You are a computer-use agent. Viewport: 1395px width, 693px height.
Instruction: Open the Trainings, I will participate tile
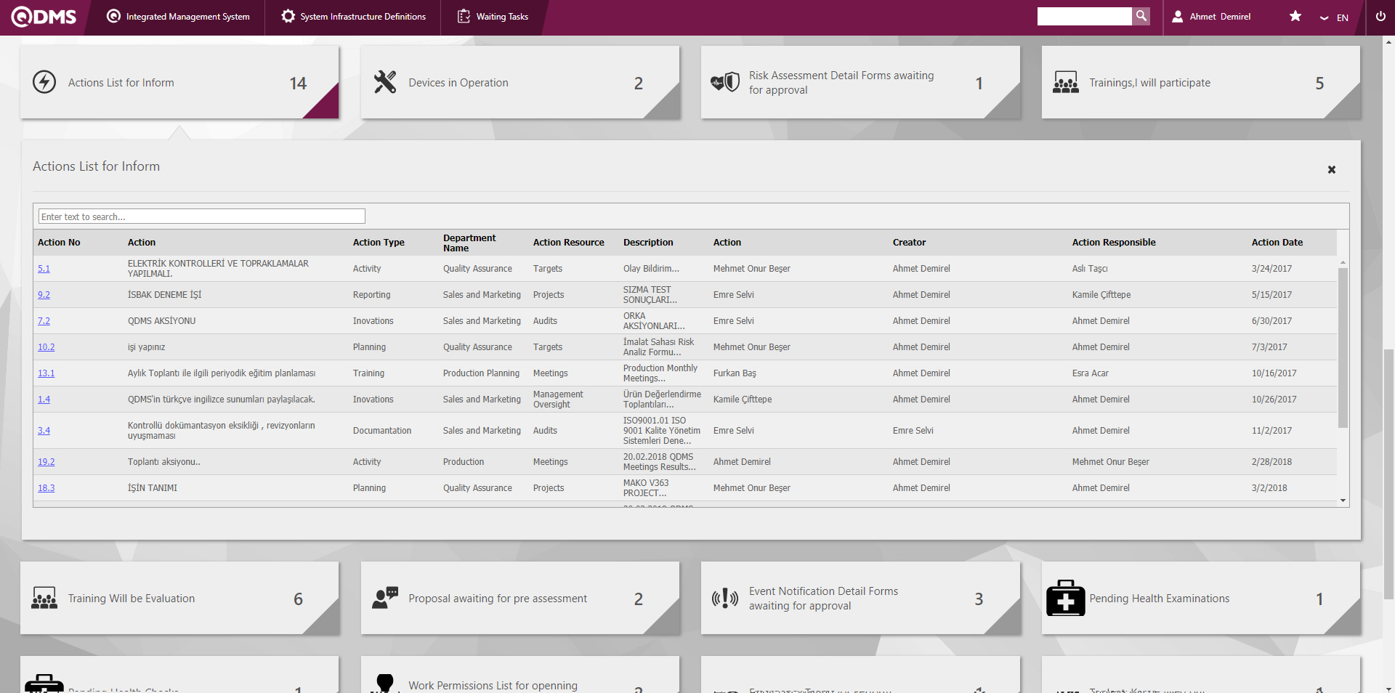[x=1201, y=82]
